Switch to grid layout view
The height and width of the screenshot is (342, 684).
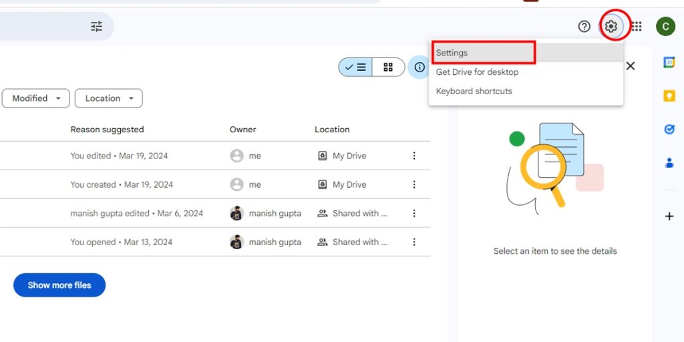click(388, 67)
